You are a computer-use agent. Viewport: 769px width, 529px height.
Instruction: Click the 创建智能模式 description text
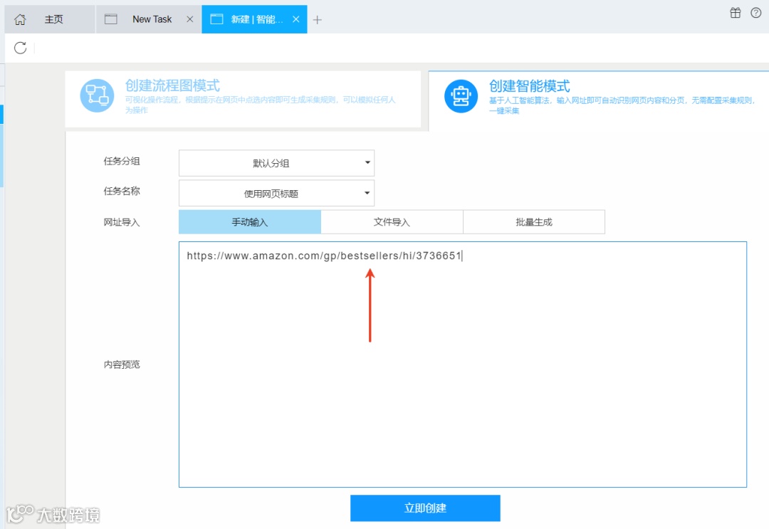[x=622, y=105]
